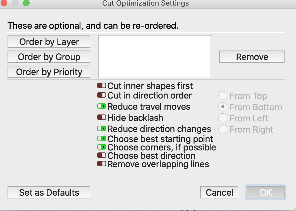The height and width of the screenshot is (211, 296).
Task: Turn on Remove overlapping lines
Action: pos(102,164)
